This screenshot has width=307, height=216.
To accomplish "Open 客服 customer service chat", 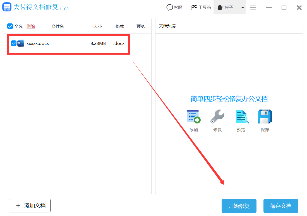I will [174, 8].
